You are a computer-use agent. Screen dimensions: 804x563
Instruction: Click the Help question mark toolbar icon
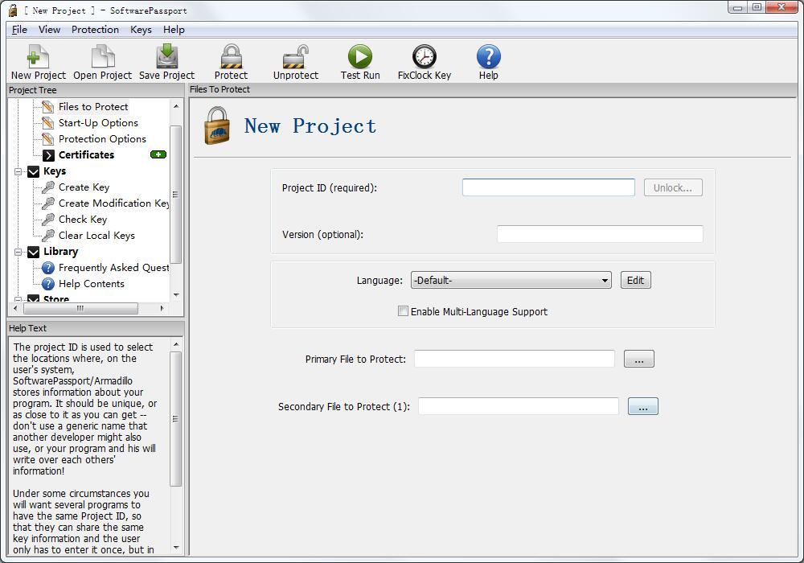pyautogui.click(x=488, y=57)
